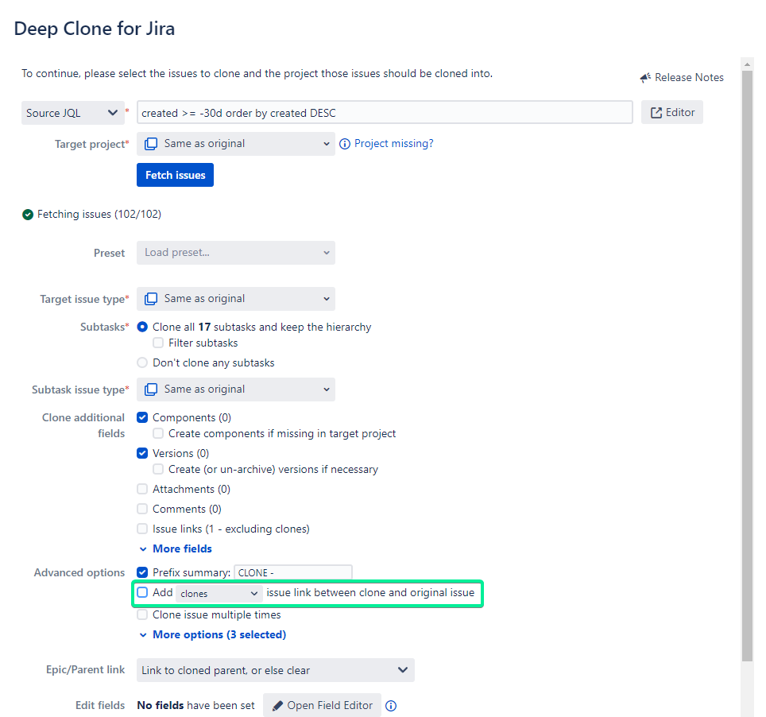Enable Create components if missing in target project

(x=158, y=433)
